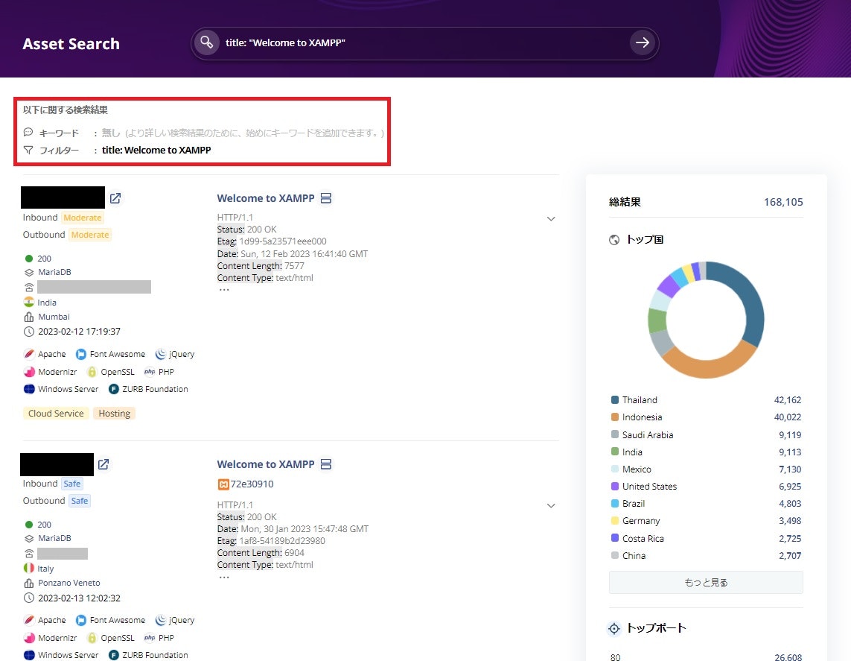Screen dimensions: 851x661
Task: Open the India result's external link icon
Action: [x=115, y=198]
